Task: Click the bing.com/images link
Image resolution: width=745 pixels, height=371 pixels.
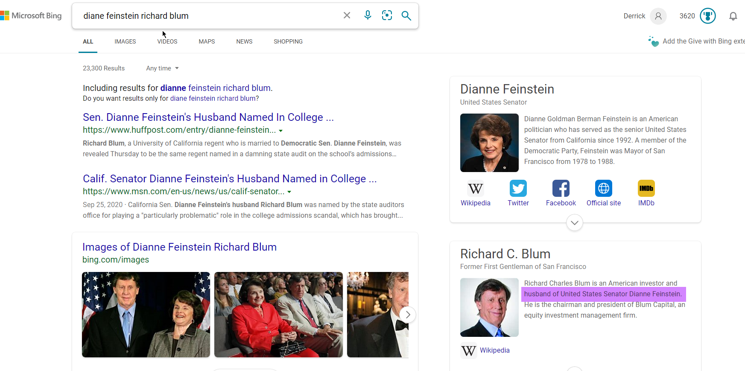Action: 116,260
